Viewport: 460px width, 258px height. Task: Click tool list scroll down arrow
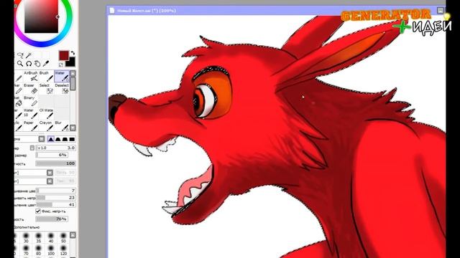click(x=73, y=128)
